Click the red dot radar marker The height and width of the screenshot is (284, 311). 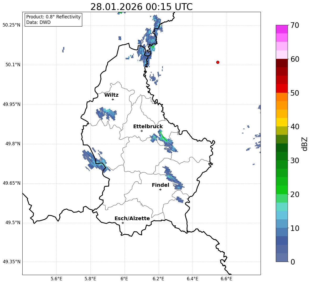[217, 62]
